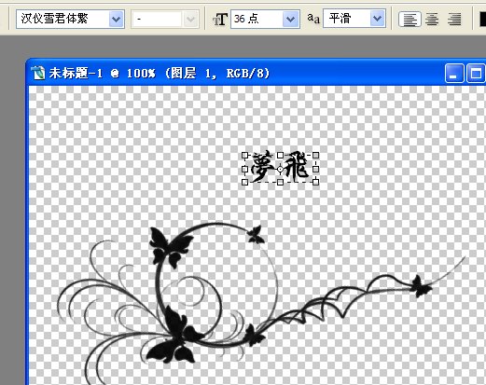The image size is (486, 385).
Task: Open the font family dropdown arrow
Action: click(x=117, y=20)
